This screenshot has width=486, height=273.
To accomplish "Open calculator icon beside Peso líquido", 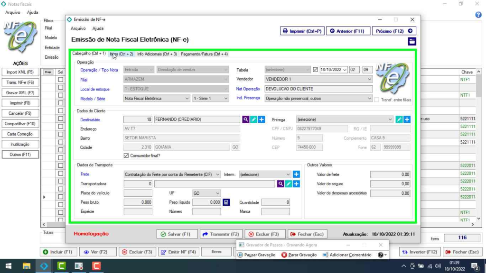I will click(x=226, y=202).
